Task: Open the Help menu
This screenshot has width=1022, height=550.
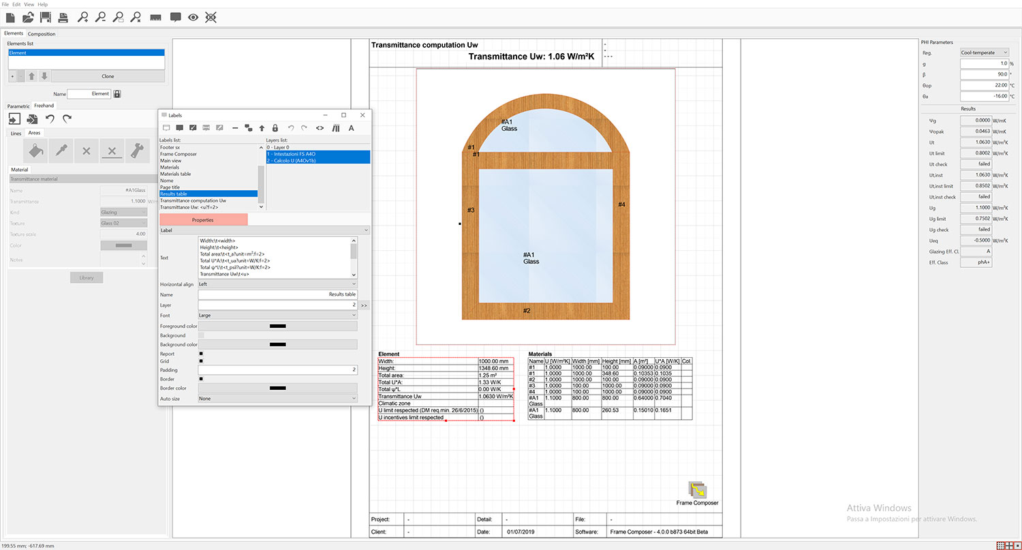Action: [43, 4]
